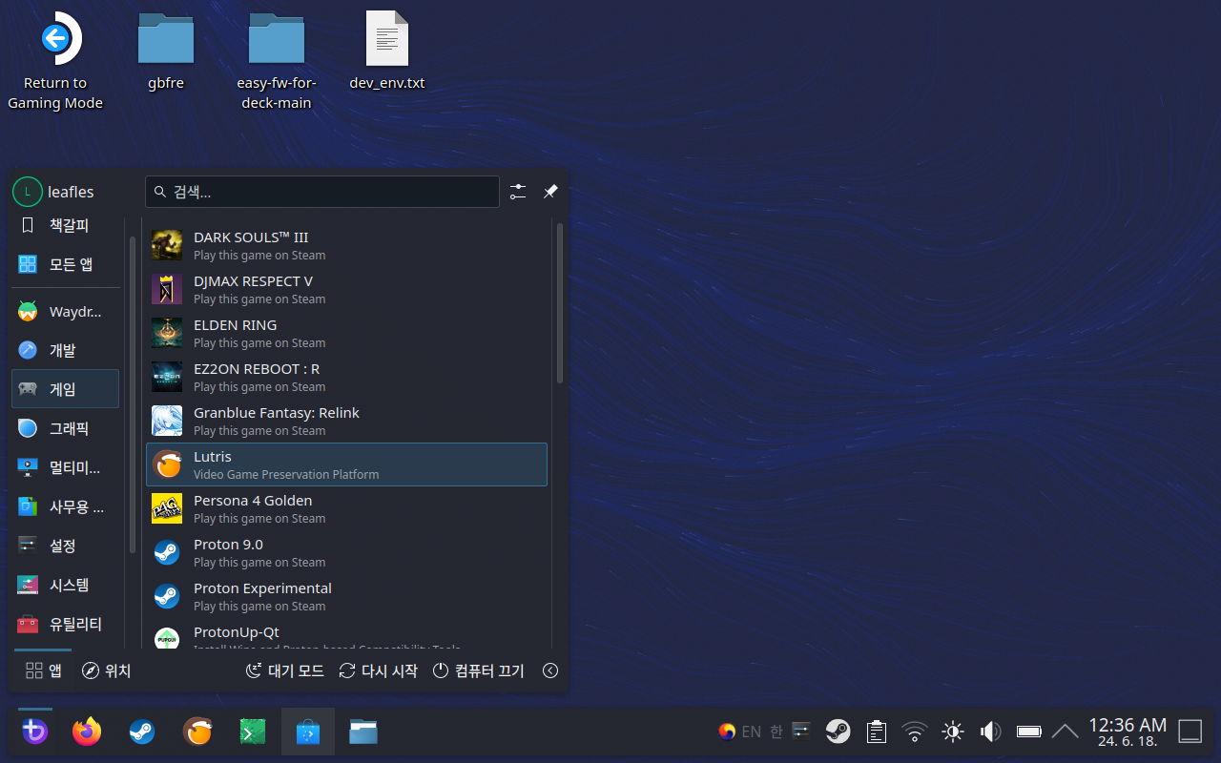The width and height of the screenshot is (1221, 763).
Task: Select the 설정 settings category
Action: [x=66, y=546]
